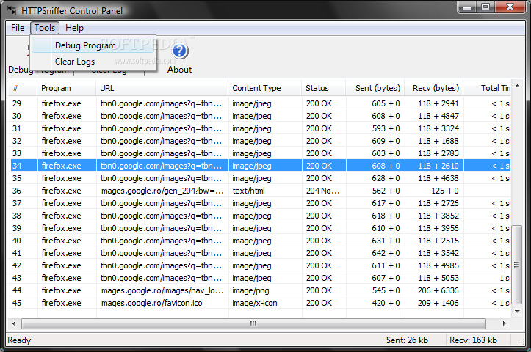The image size is (531, 352).
Task: Close the HTTPSniffer Control Panel window
Action: 510,7
